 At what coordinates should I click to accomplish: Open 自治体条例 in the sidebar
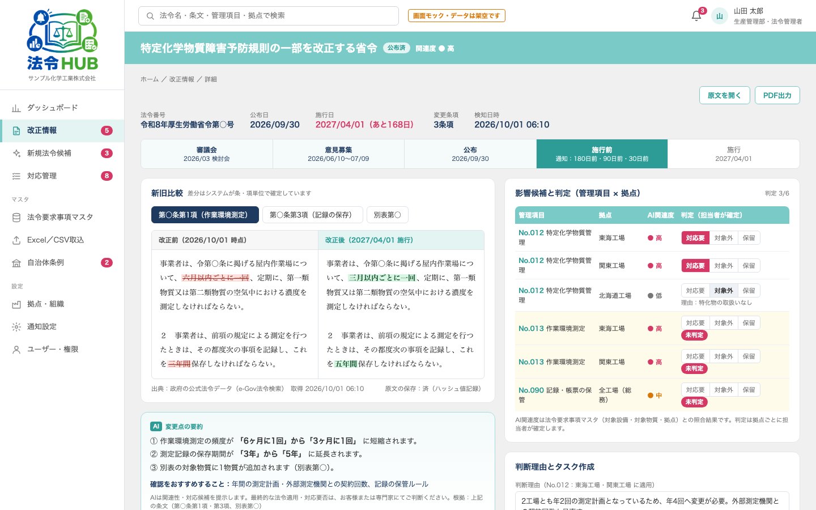(x=62, y=262)
